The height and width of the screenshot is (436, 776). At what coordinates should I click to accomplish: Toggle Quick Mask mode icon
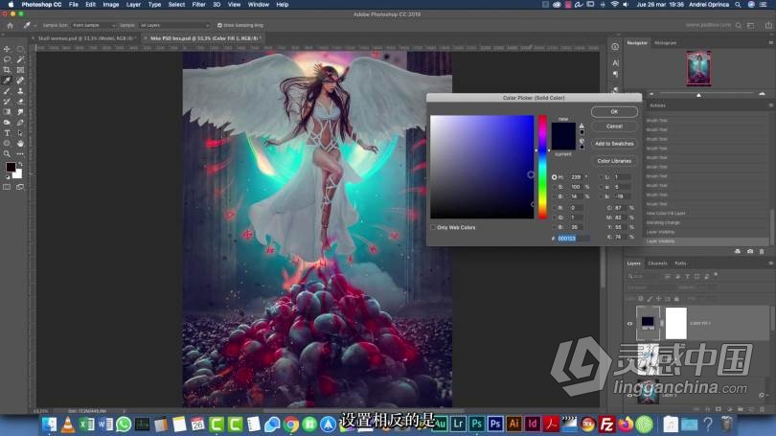click(x=7, y=187)
